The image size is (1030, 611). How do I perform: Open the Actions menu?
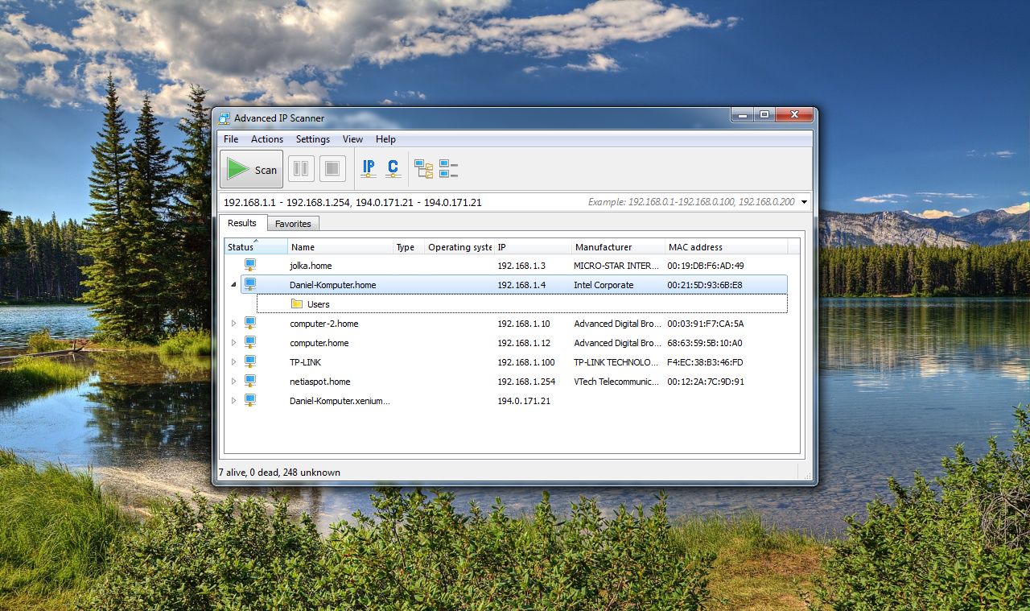(267, 139)
